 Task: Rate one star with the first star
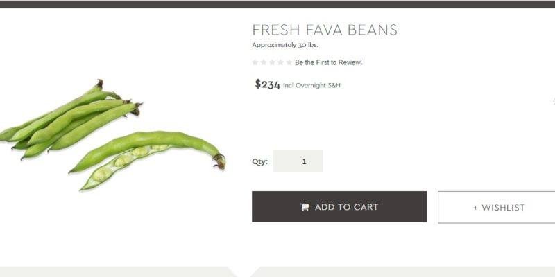pos(255,62)
